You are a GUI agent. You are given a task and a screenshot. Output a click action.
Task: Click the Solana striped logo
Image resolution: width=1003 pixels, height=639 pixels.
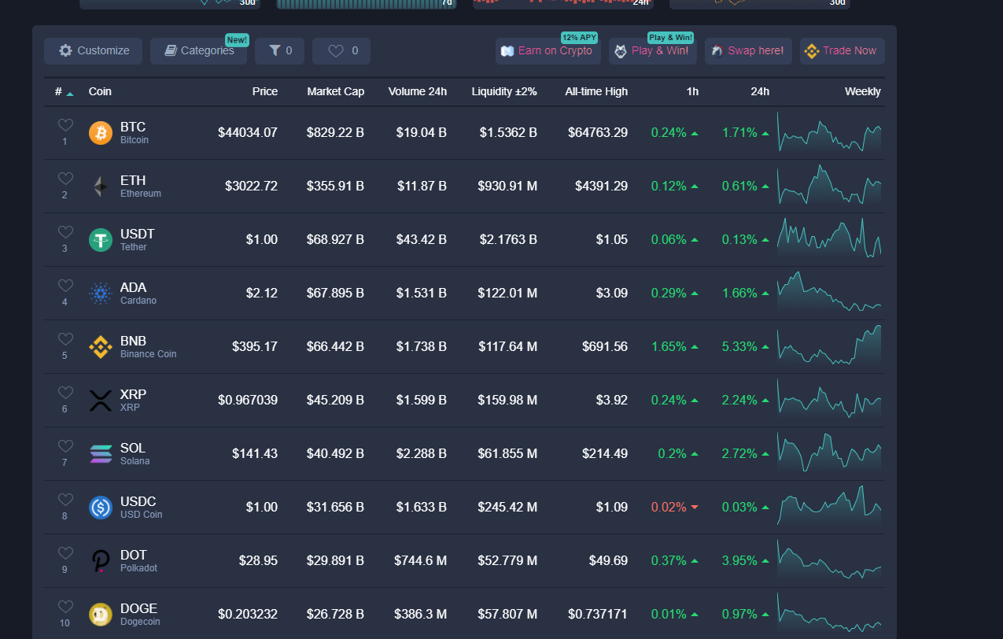click(x=101, y=454)
